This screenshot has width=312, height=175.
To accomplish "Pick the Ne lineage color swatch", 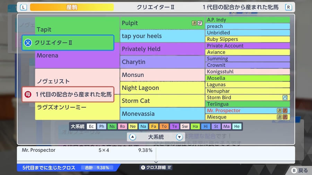I will [x=133, y=126].
